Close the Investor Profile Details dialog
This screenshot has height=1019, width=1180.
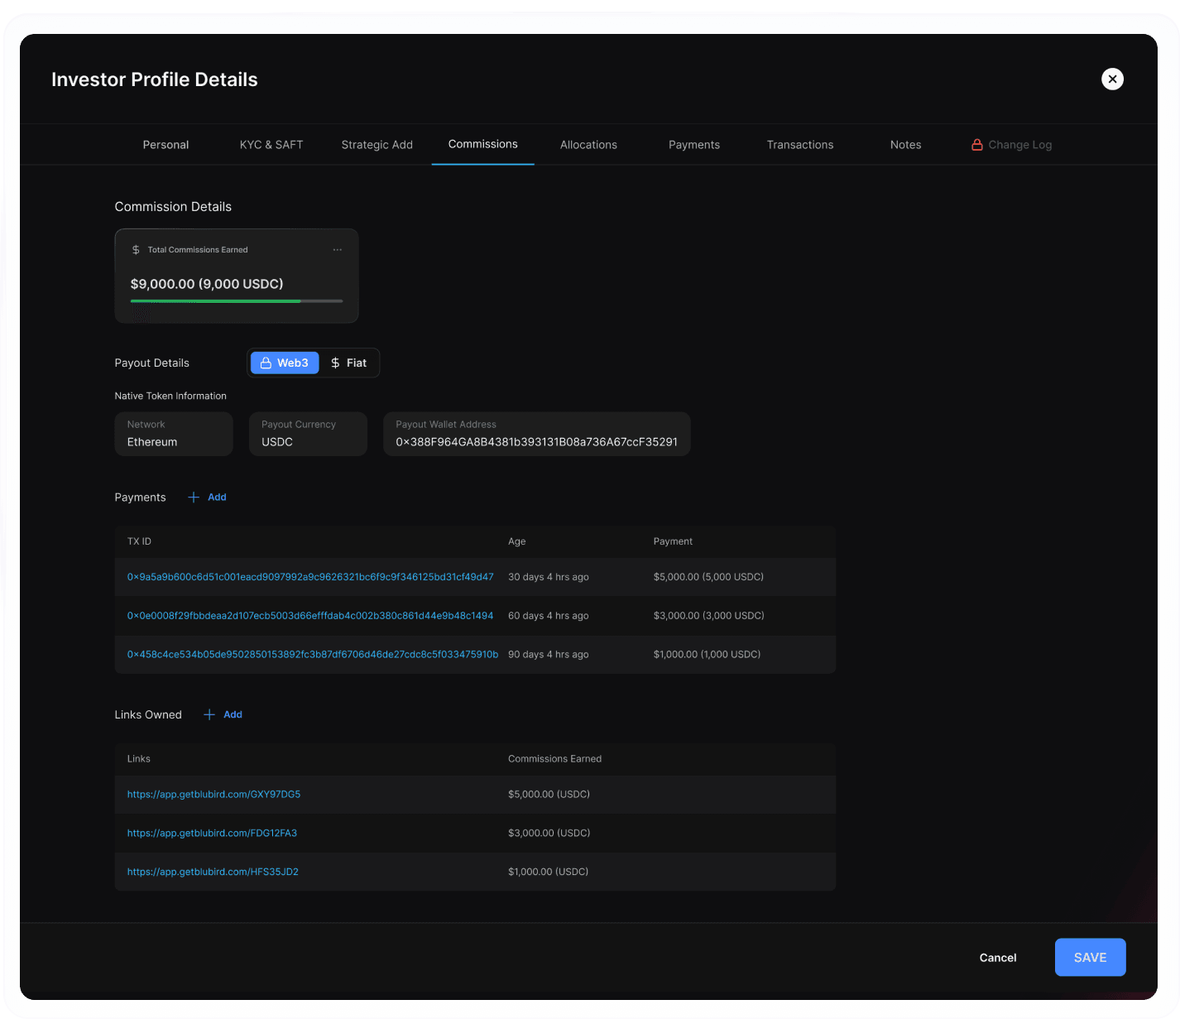(x=1112, y=79)
